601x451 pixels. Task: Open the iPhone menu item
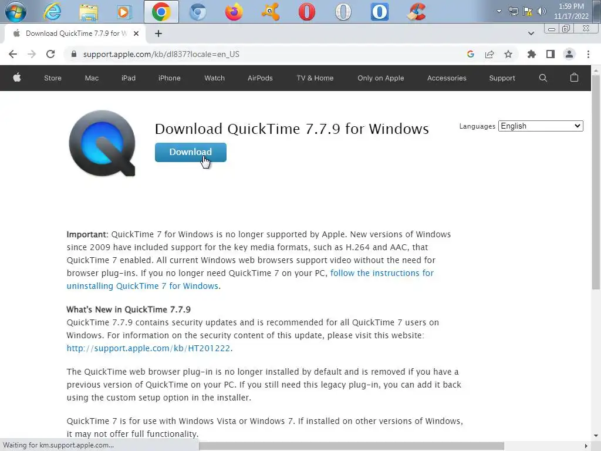tap(170, 78)
